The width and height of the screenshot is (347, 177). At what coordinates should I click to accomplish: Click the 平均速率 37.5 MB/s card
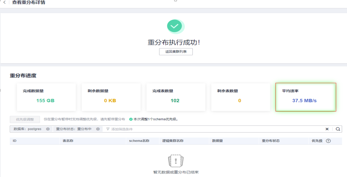point(305,97)
